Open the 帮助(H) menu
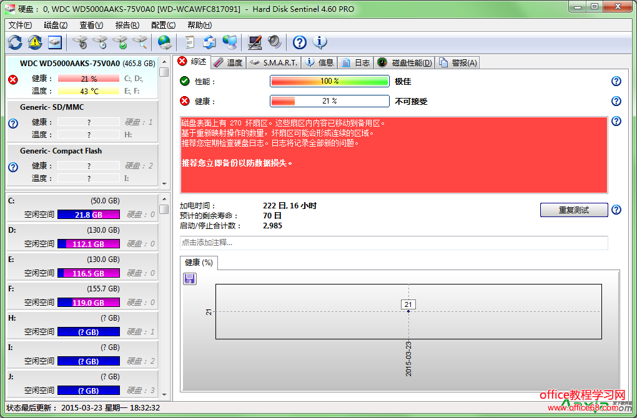The height and width of the screenshot is (418, 637). pyautogui.click(x=199, y=25)
